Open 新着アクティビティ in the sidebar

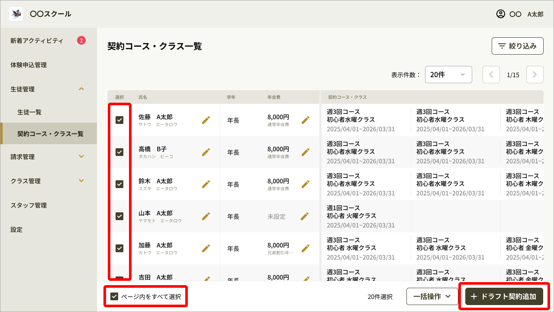37,41
